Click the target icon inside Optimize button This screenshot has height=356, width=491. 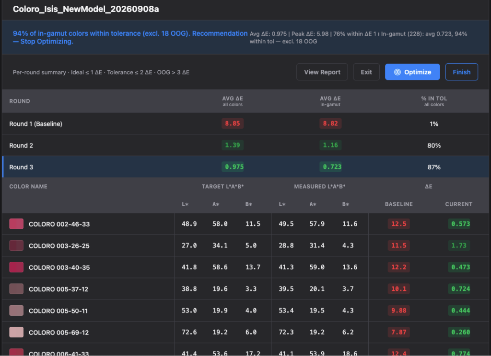click(397, 72)
